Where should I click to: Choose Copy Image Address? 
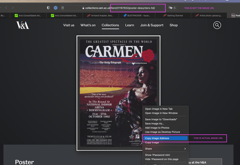click(165, 138)
